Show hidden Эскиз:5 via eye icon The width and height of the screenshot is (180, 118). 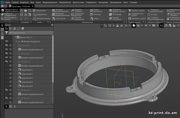coord(6,98)
